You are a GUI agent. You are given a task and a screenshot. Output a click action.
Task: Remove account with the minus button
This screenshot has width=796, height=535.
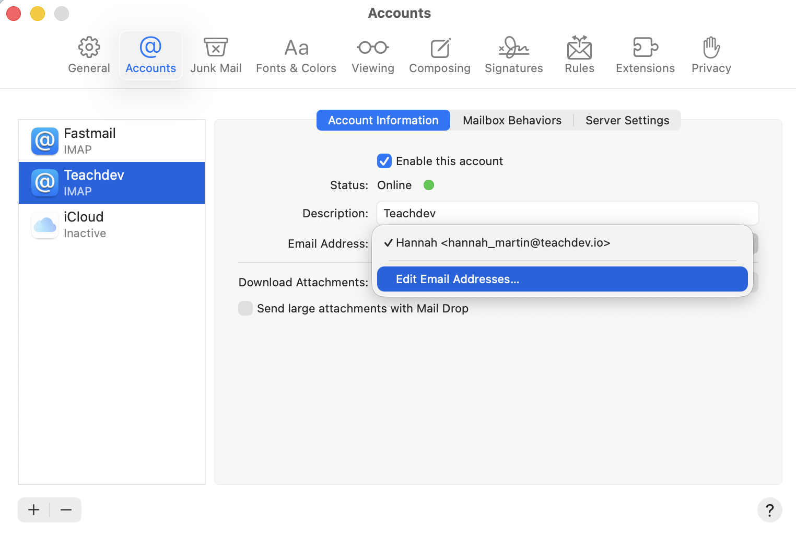click(x=66, y=510)
